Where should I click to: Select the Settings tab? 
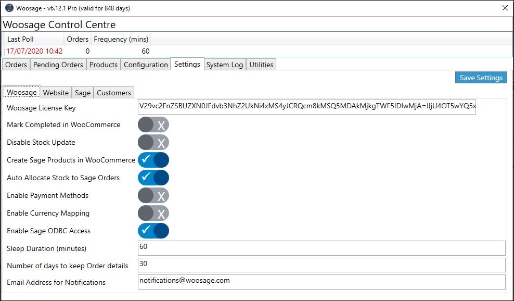[187, 64]
